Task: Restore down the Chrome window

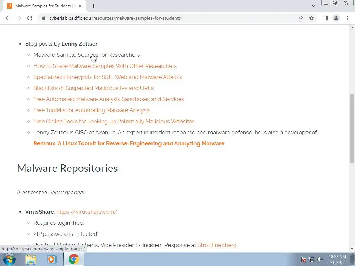Action: (x=335, y=3)
